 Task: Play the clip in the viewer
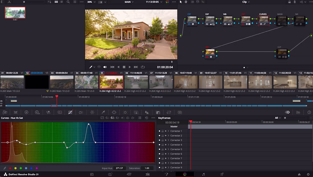(x=130, y=67)
